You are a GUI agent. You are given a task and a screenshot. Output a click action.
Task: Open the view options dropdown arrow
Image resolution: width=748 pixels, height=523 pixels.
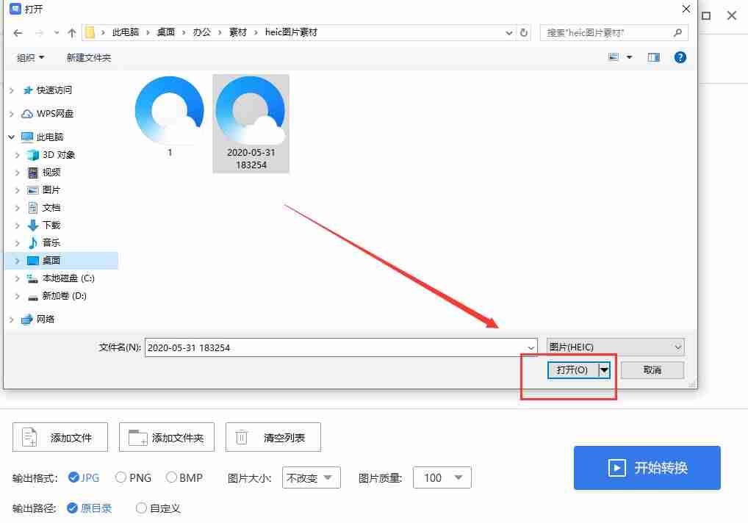pyautogui.click(x=629, y=57)
